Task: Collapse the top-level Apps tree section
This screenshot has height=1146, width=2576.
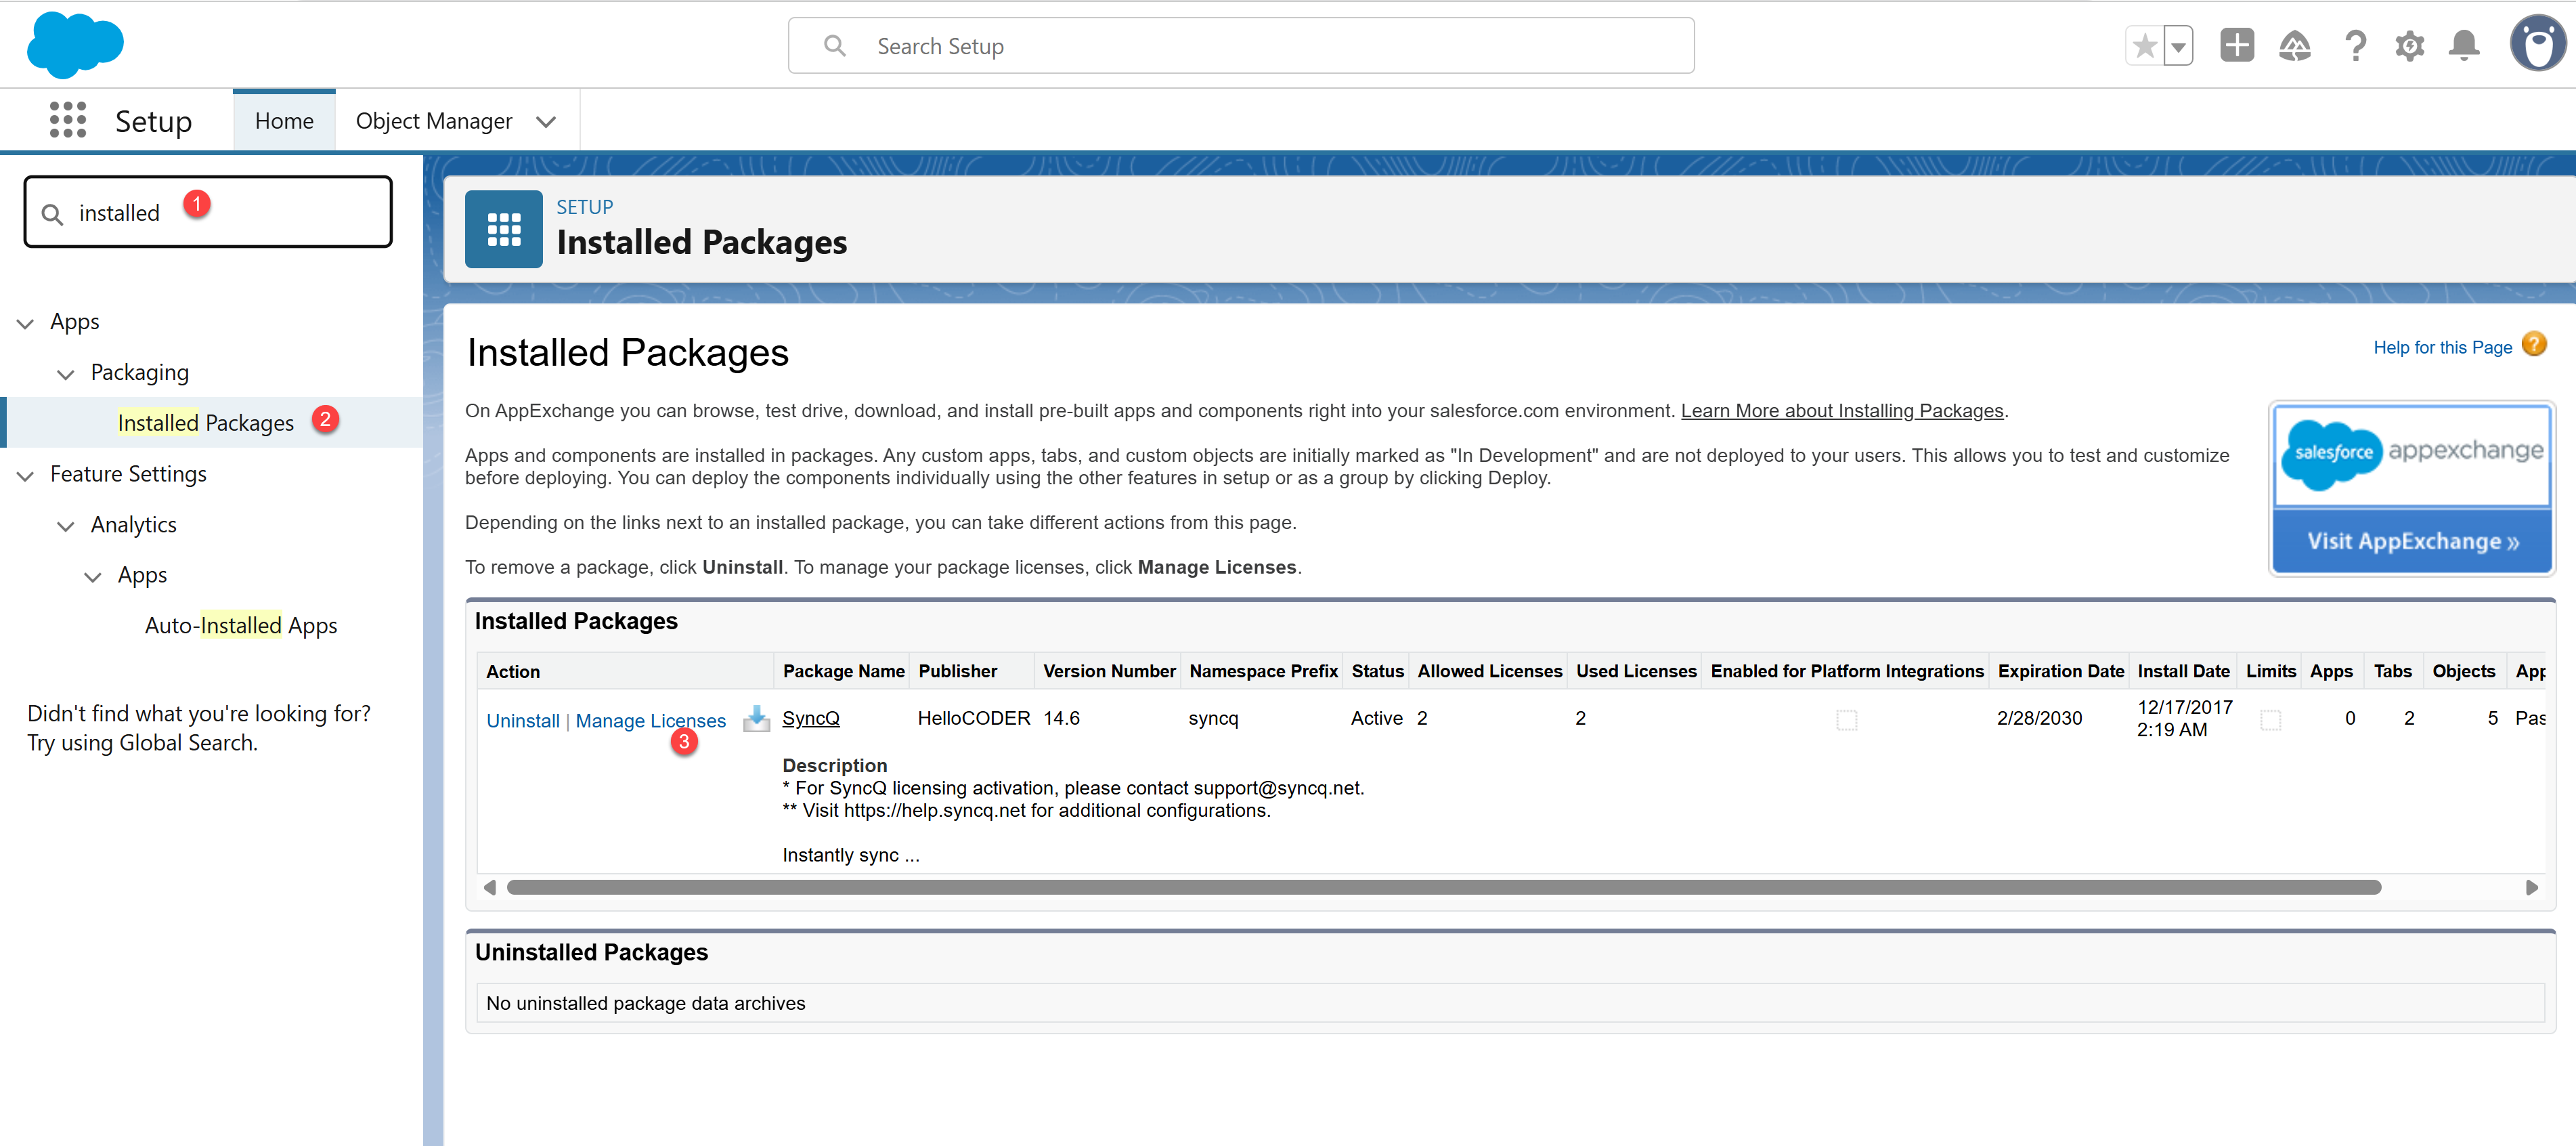Action: tap(26, 323)
